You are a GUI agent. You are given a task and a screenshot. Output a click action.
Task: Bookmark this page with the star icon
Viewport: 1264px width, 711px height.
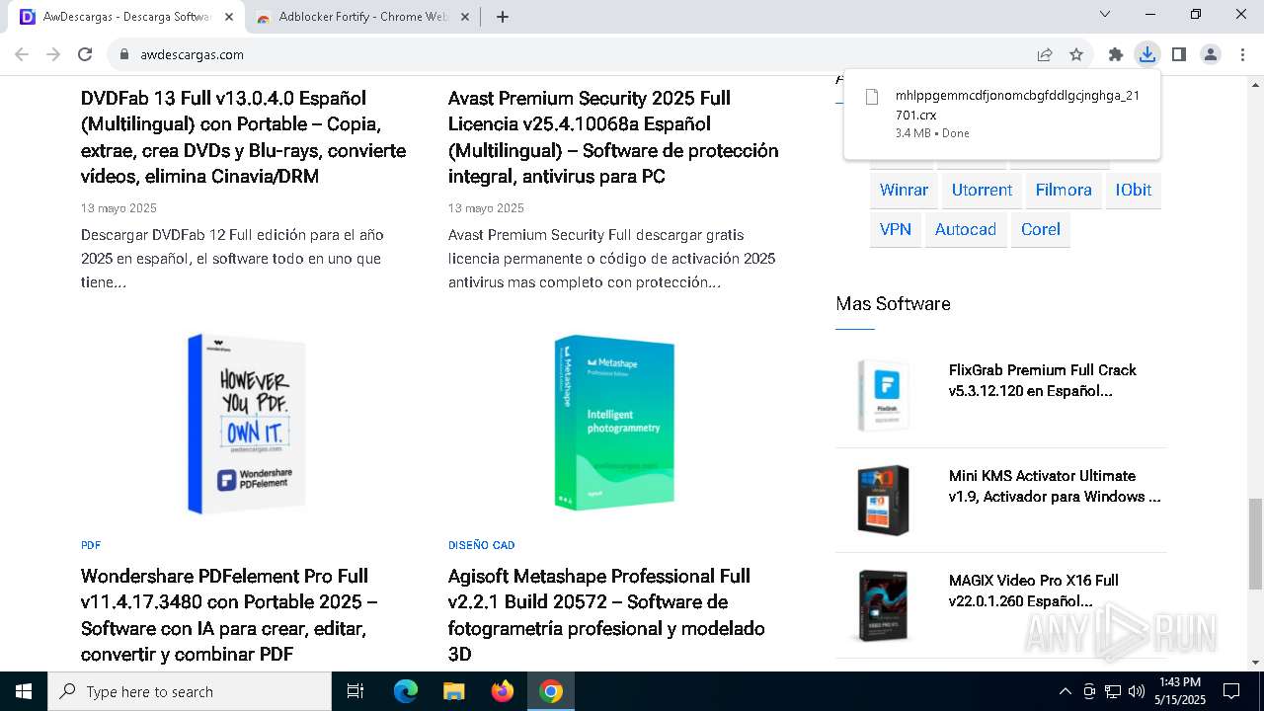[x=1076, y=54]
